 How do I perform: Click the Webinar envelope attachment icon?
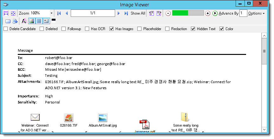[x=35, y=117]
